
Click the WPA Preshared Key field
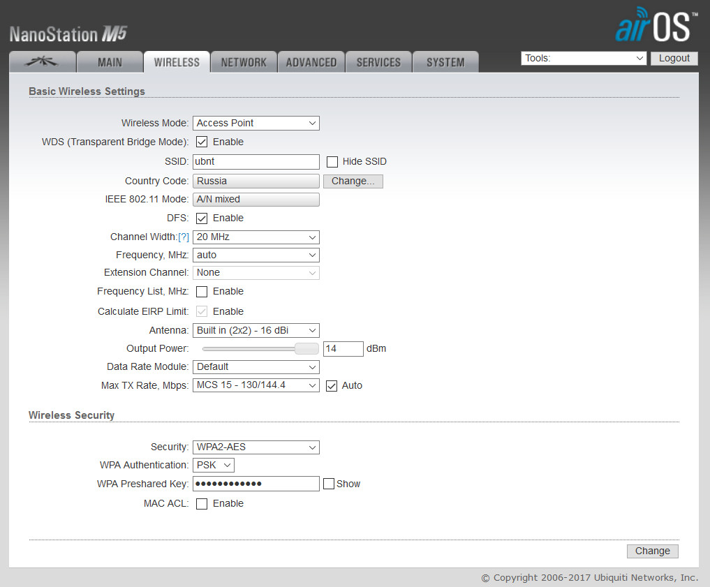click(256, 484)
